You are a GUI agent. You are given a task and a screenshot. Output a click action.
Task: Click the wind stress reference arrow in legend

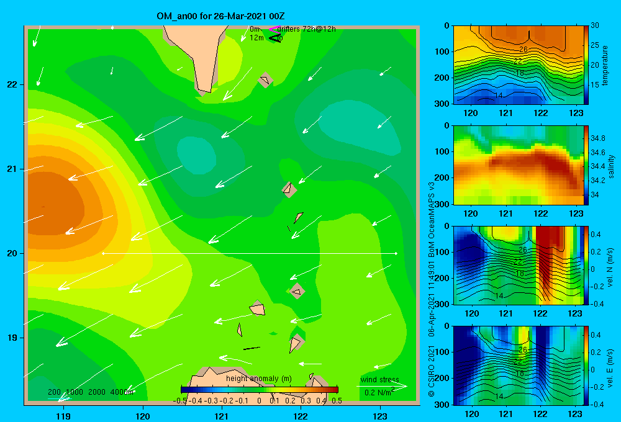tap(382, 386)
